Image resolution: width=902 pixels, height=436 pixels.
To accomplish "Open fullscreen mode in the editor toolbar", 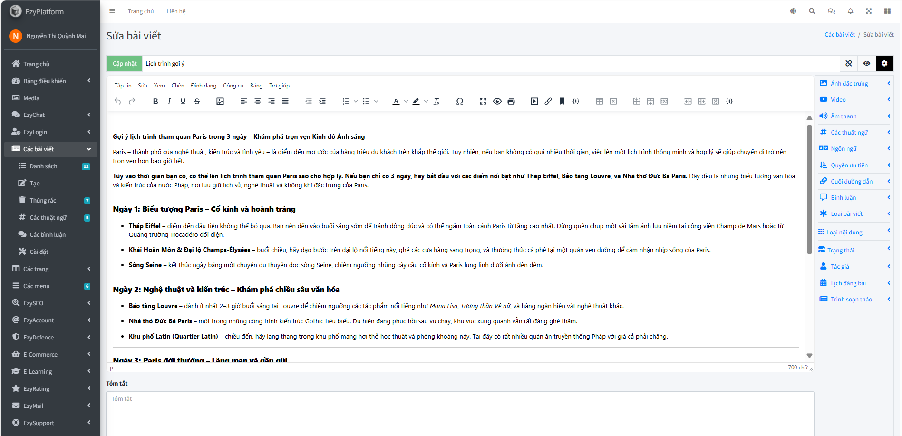I will click(x=483, y=101).
